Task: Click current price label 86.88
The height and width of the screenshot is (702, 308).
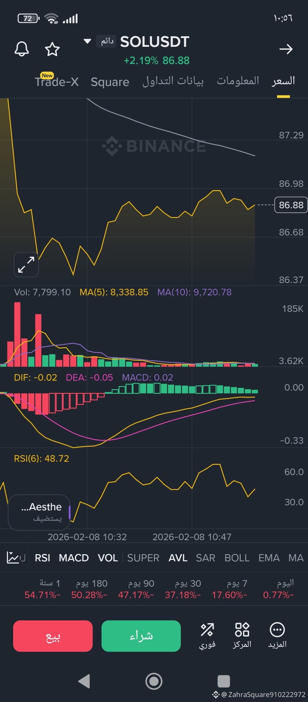Action: tap(291, 205)
